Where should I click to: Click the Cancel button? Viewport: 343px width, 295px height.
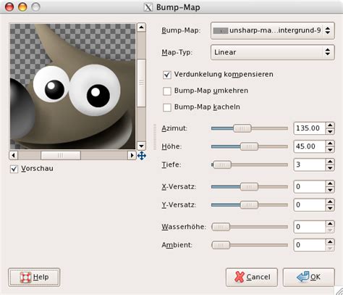[252, 277]
